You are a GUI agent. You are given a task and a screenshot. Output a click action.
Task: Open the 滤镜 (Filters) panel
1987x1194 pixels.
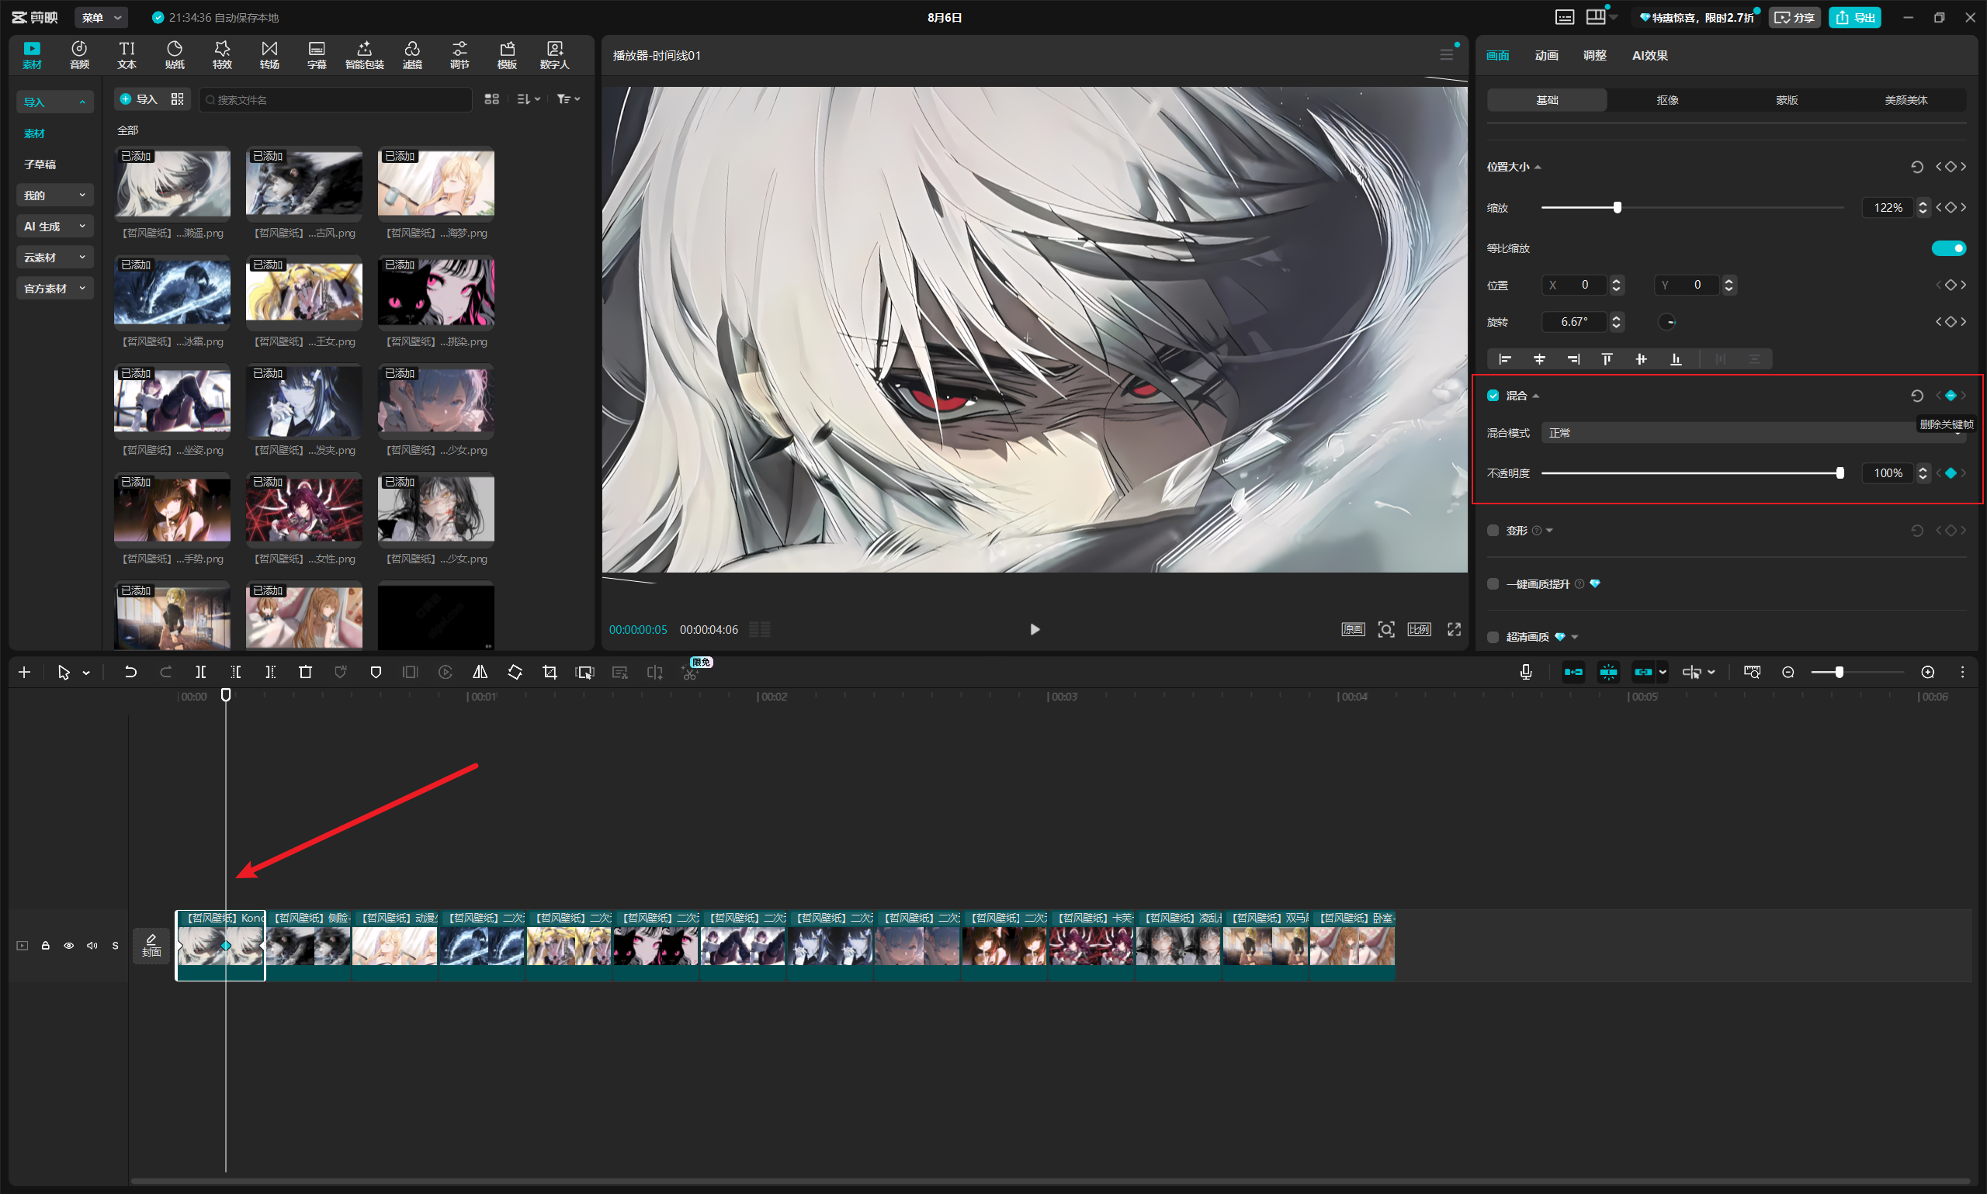point(412,55)
